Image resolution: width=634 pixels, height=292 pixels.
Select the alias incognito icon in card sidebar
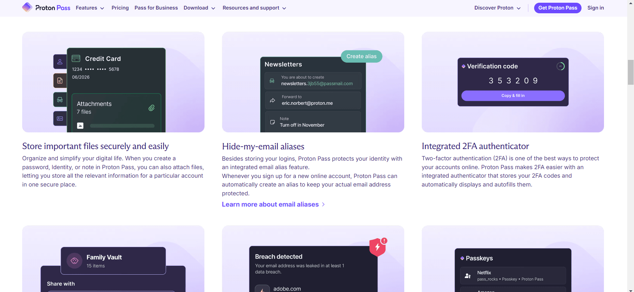pos(60,100)
